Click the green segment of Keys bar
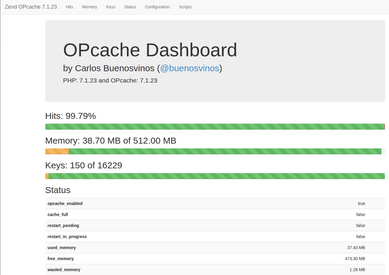The image size is (389, 275). 216,176
